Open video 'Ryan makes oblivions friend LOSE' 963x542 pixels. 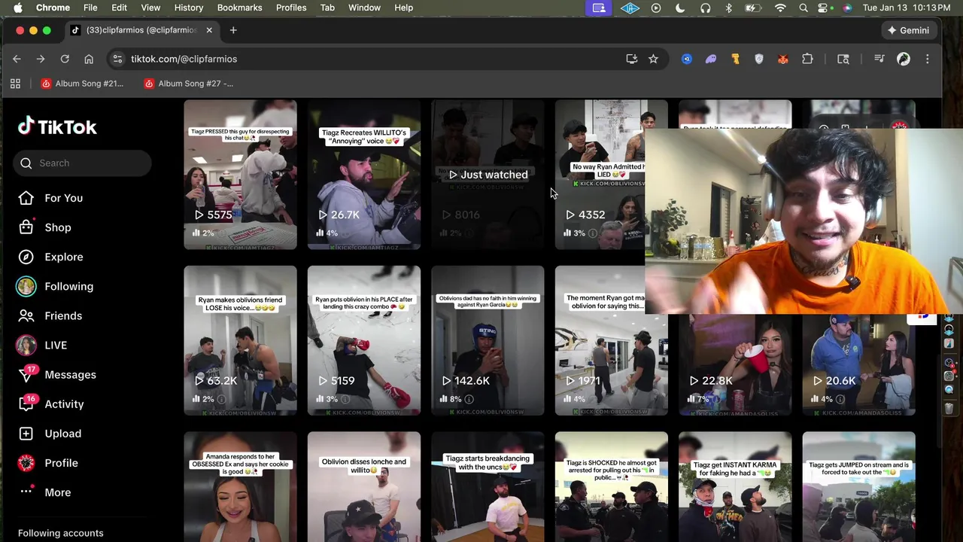tap(240, 340)
